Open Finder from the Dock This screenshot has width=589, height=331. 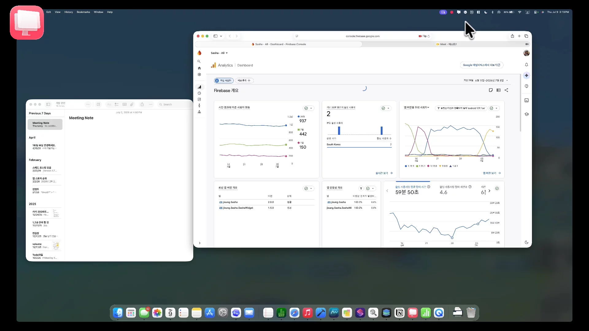point(118,313)
